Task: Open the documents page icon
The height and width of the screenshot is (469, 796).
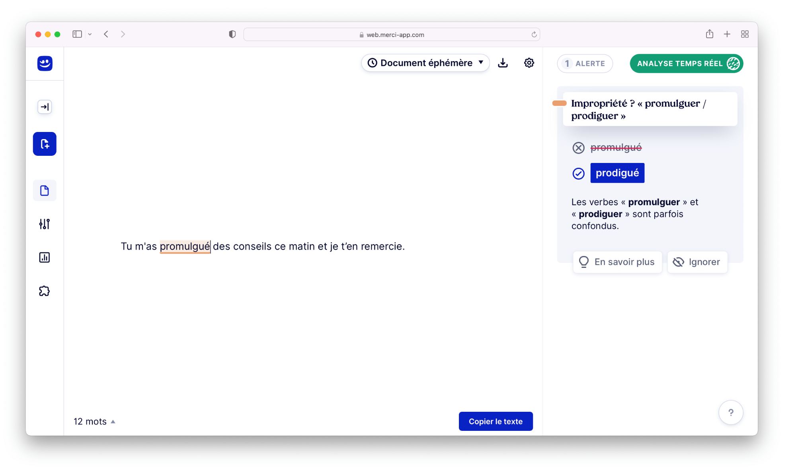Action: [44, 190]
